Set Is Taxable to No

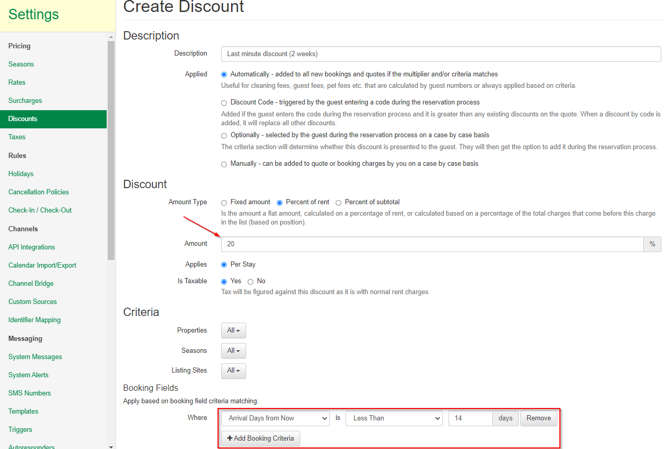click(x=251, y=282)
